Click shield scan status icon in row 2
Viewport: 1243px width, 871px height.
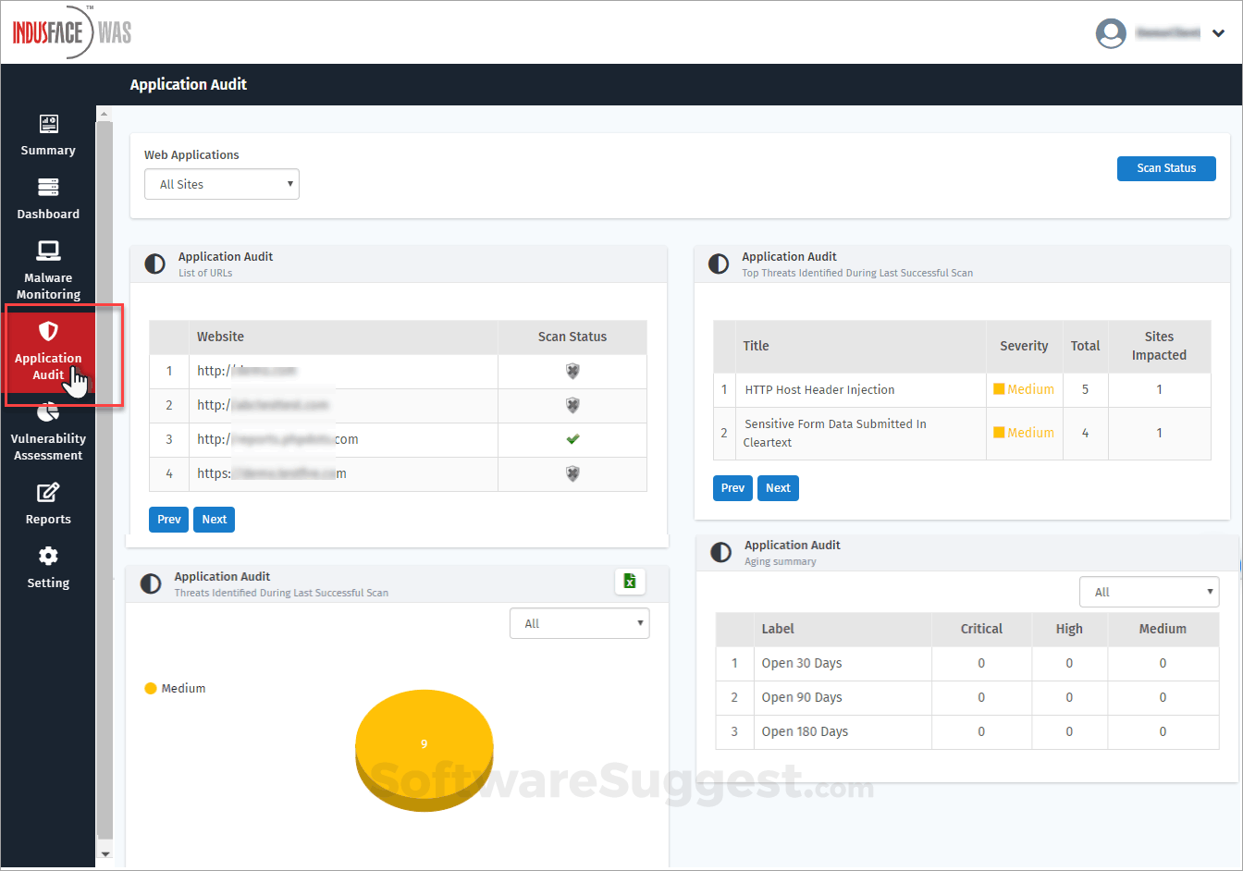[572, 405]
